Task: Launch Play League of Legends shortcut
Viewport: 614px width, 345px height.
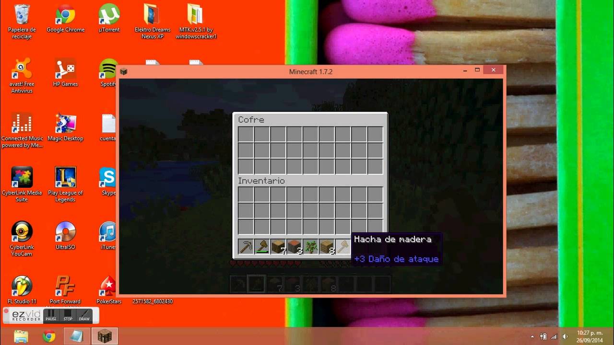Action: [x=65, y=184]
